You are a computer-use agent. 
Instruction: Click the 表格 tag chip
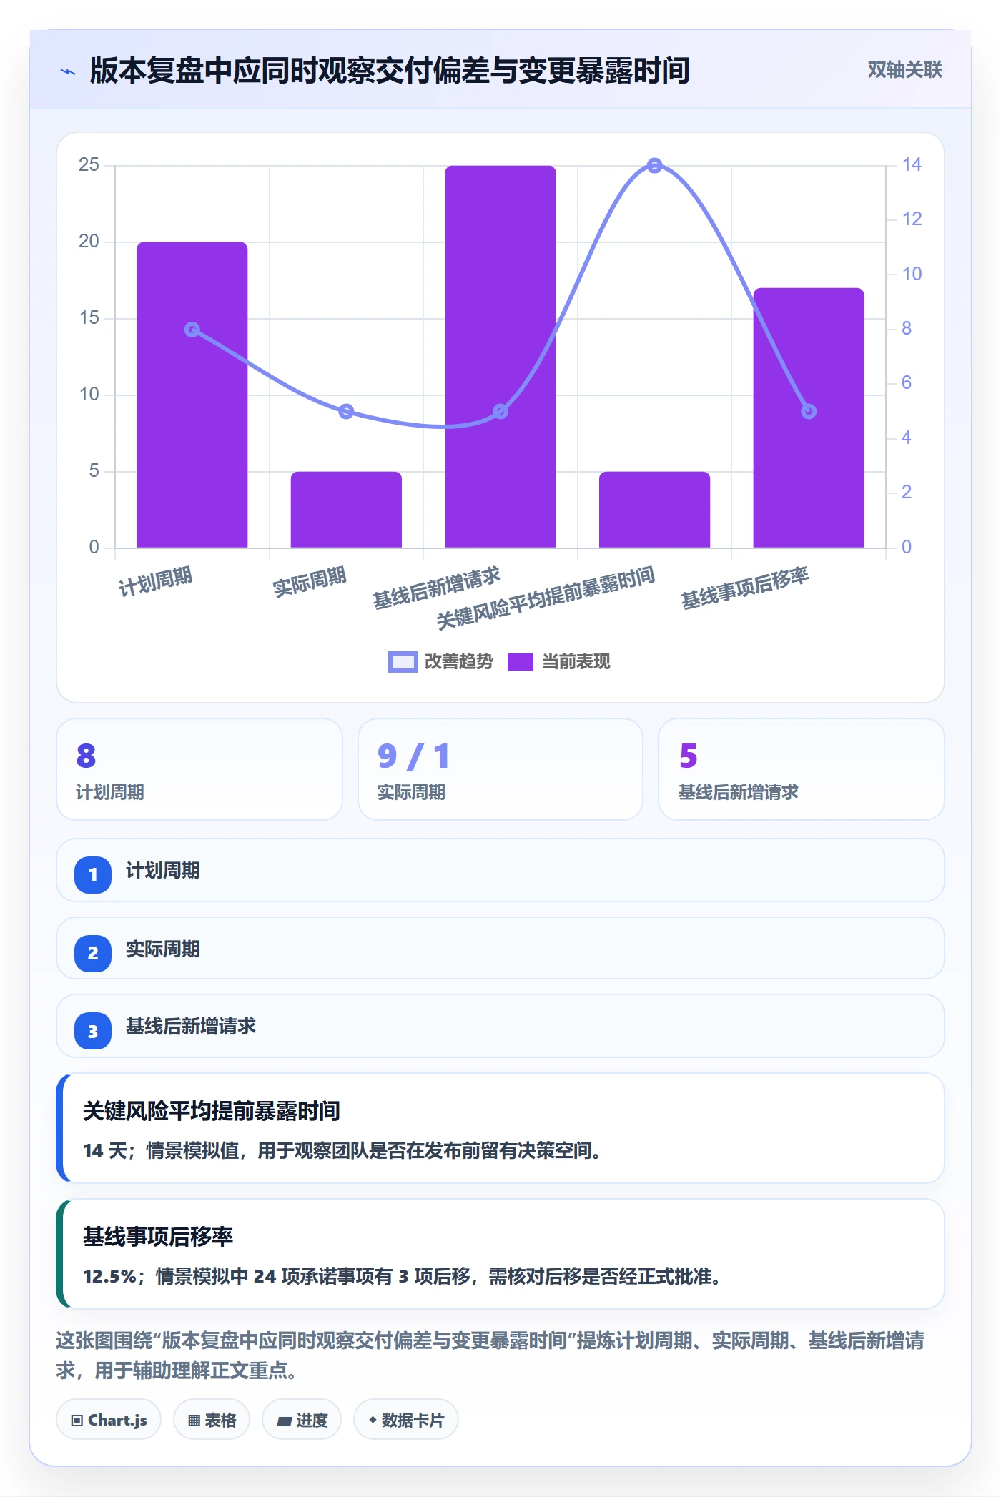pyautogui.click(x=212, y=1420)
